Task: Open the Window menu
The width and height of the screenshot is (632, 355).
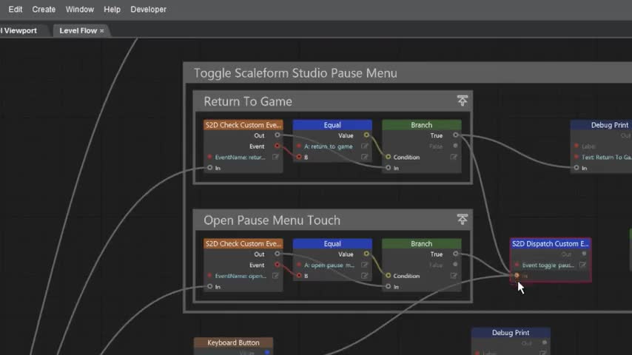Action: coord(79,10)
